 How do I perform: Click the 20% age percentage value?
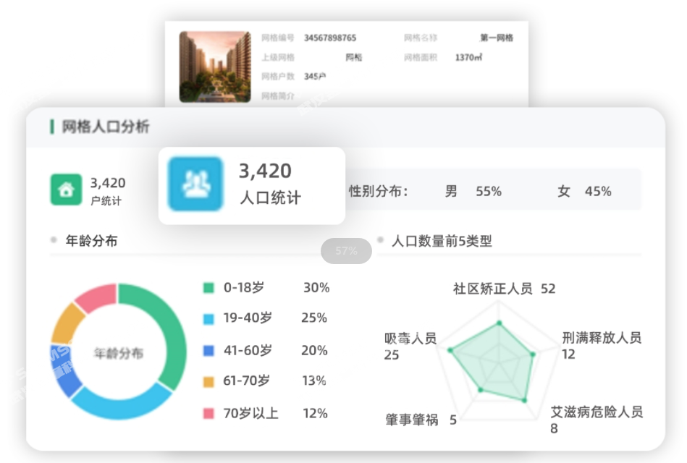click(314, 350)
